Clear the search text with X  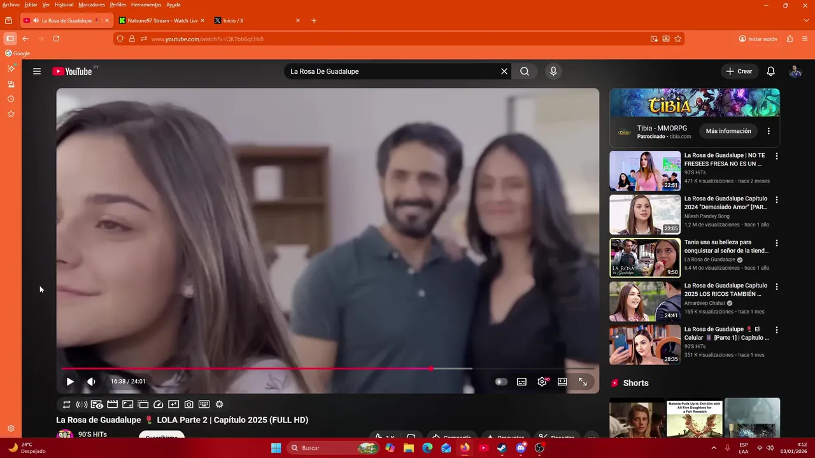[x=504, y=71]
